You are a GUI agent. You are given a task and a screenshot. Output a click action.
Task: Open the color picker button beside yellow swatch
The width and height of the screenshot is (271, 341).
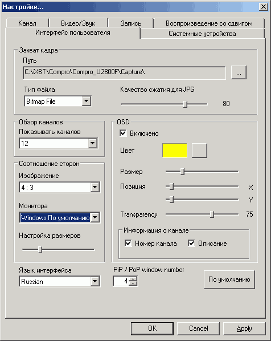coord(199,151)
